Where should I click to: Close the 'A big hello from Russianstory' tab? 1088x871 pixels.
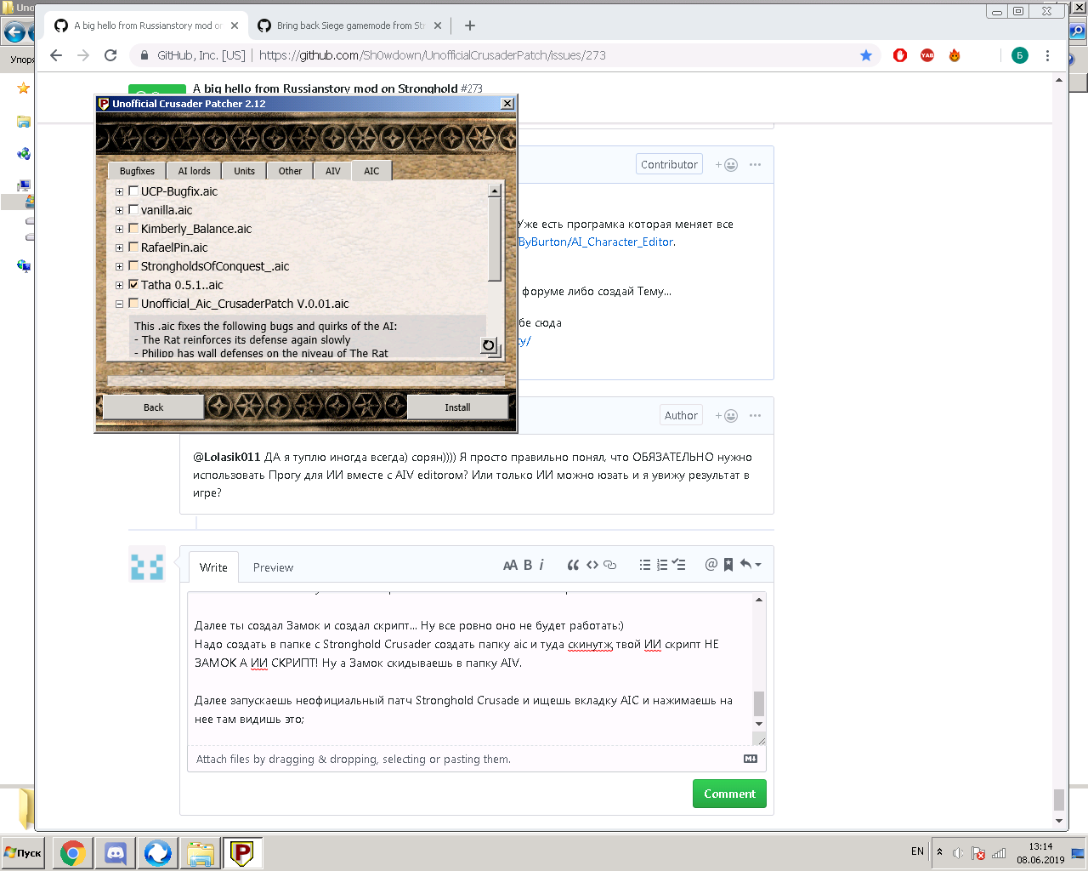coord(235,26)
